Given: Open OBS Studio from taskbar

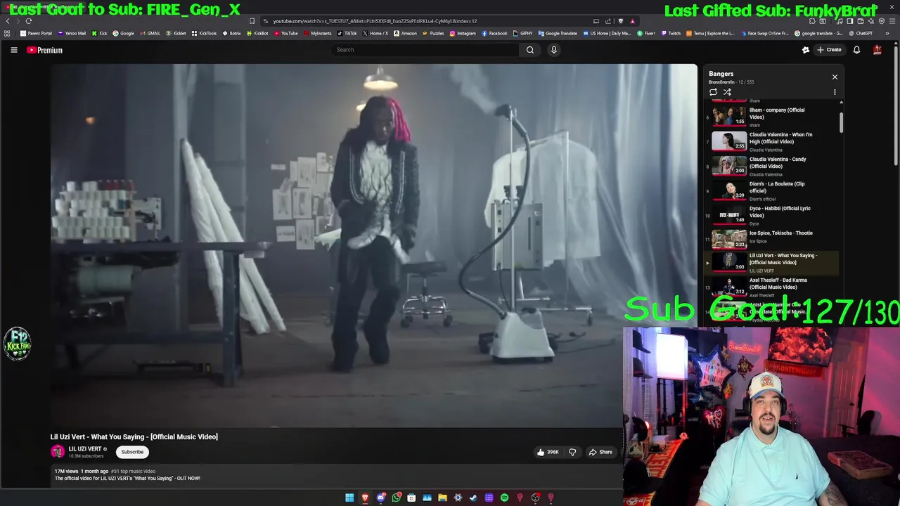Looking at the screenshot, I should (535, 498).
